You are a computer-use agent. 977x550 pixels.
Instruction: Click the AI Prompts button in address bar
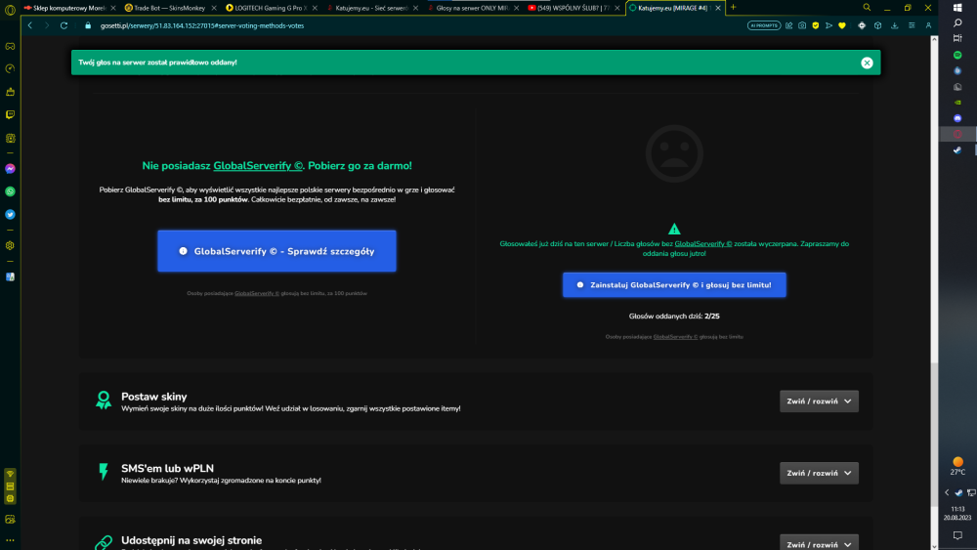click(x=764, y=25)
